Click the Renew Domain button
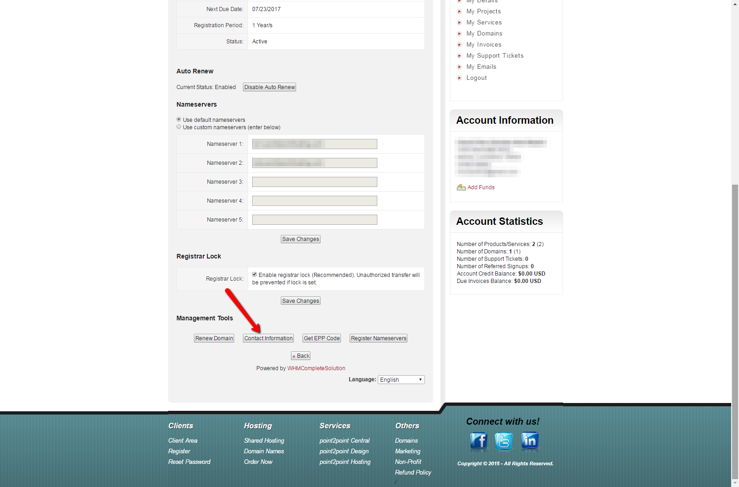Image resolution: width=739 pixels, height=487 pixels. point(214,338)
